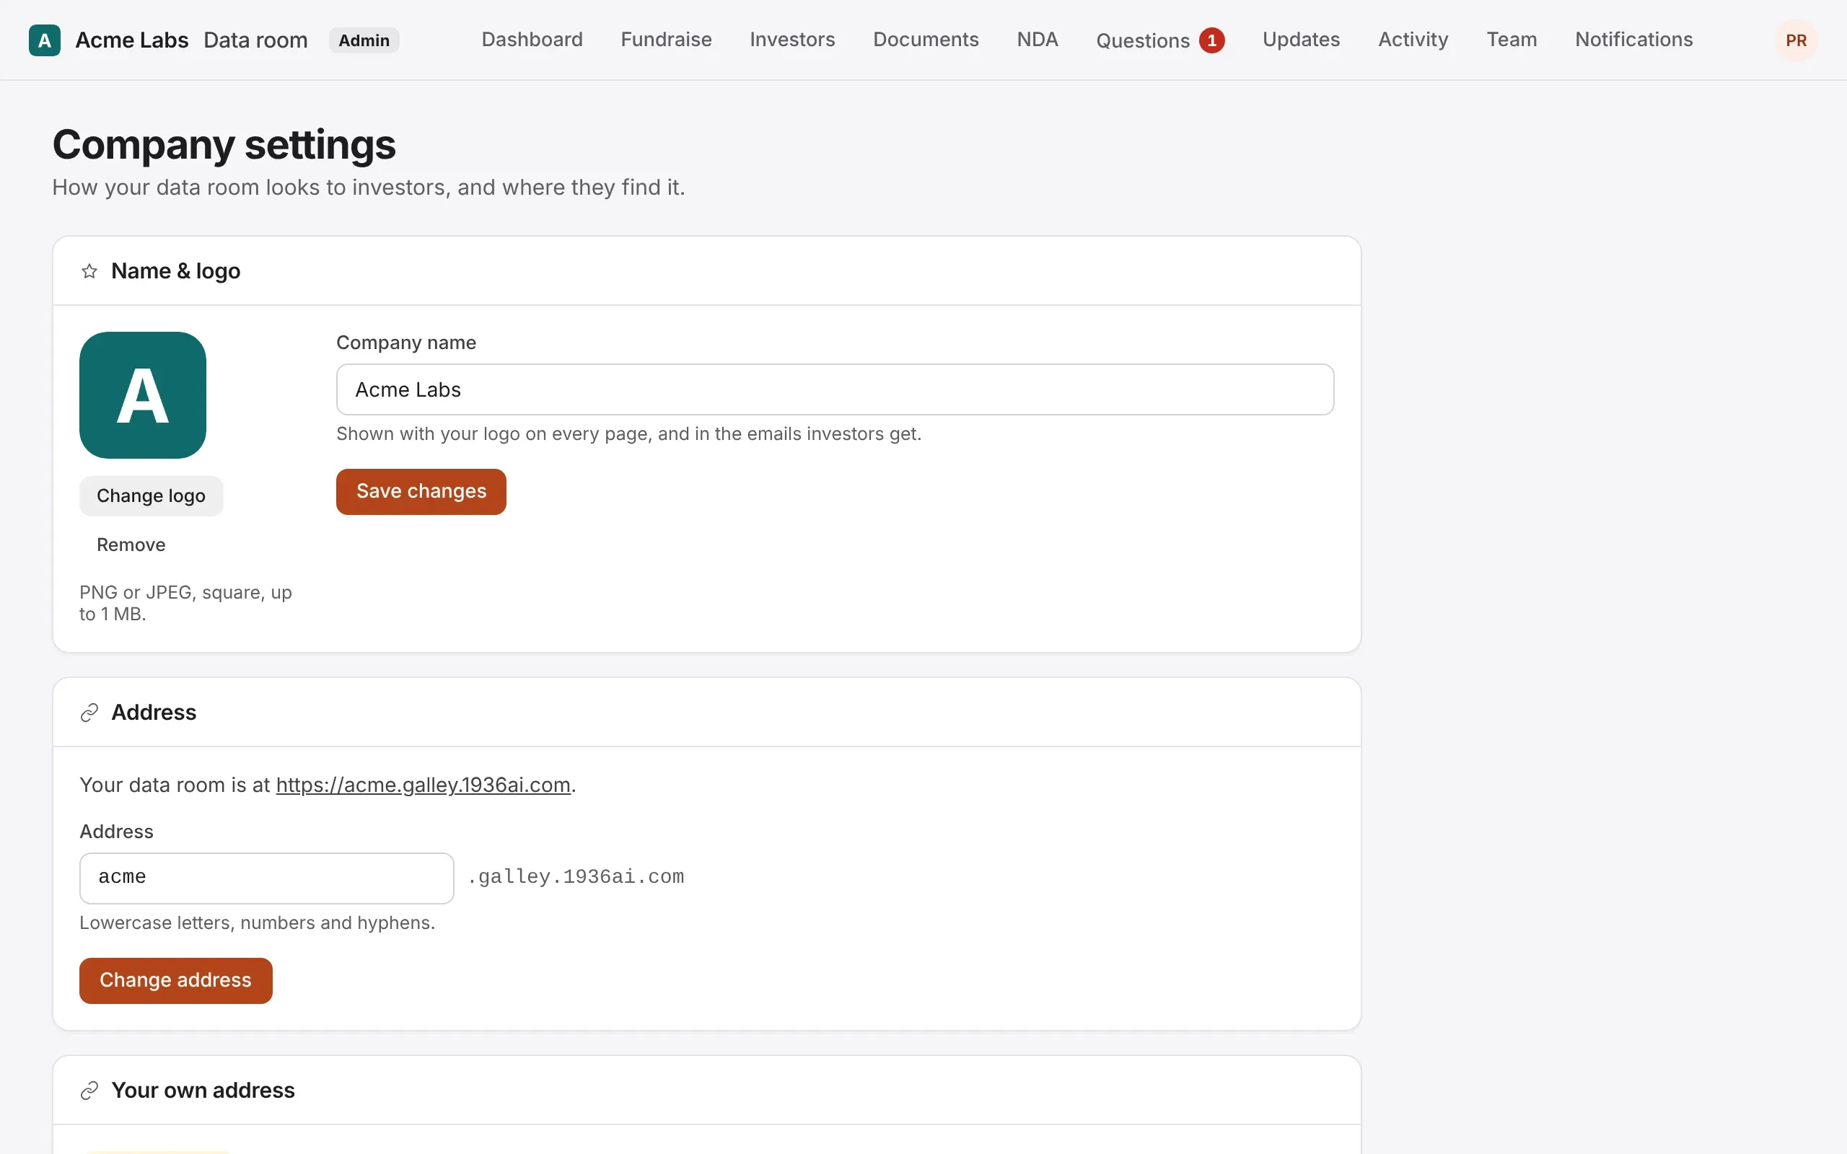Viewport: 1847px width, 1154px height.
Task: Click the large teal A logo thumbnail
Action: [x=143, y=395]
